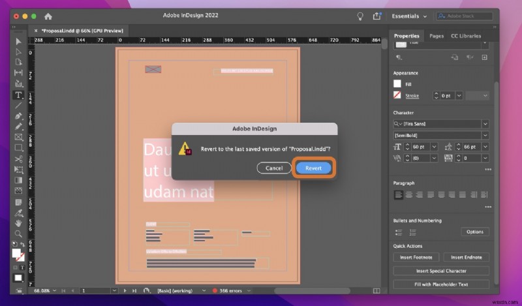Image resolution: width=522 pixels, height=306 pixels.
Task: Click the Options button under Bullets
Action: pos(475,232)
